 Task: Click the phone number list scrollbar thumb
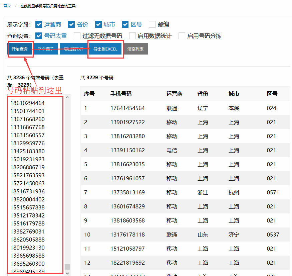(67, 267)
